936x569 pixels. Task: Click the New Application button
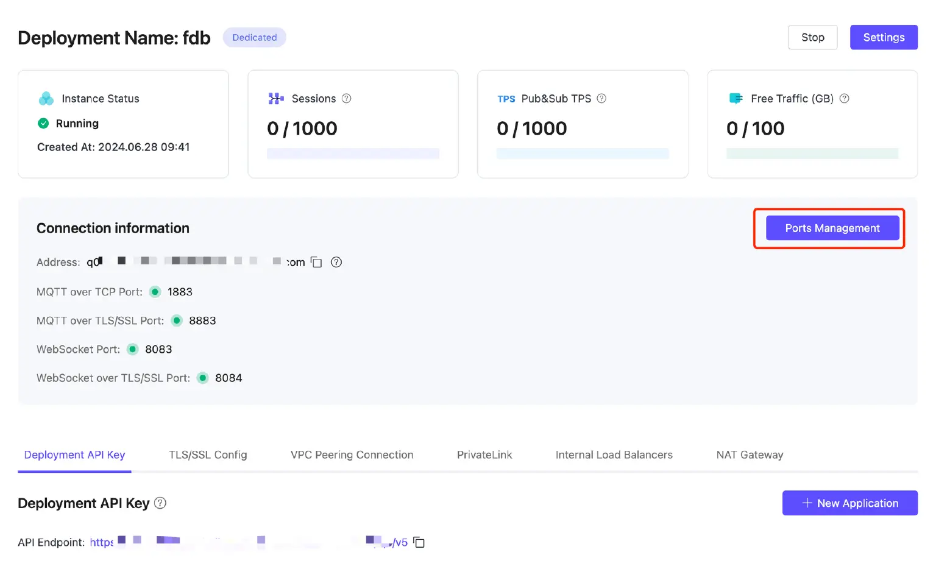[849, 503]
